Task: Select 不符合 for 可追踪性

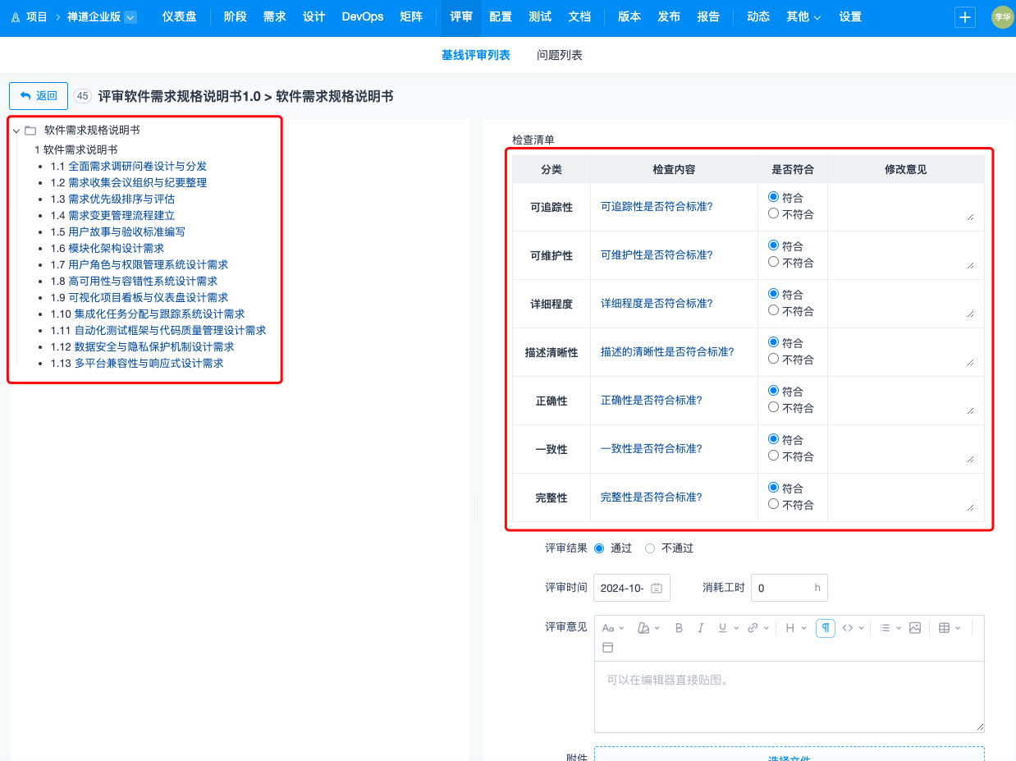Action: click(773, 213)
